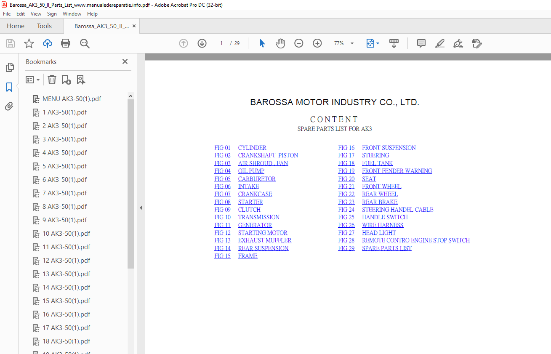This screenshot has width=551, height=354.
Task: Select the Highlight text pen tool
Action: pos(439,43)
